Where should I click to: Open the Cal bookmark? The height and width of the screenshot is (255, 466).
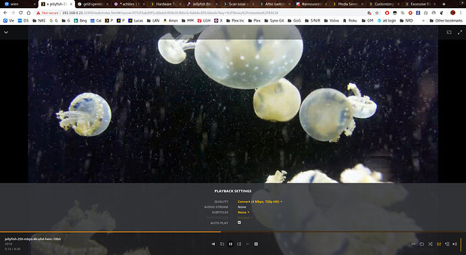click(96, 20)
